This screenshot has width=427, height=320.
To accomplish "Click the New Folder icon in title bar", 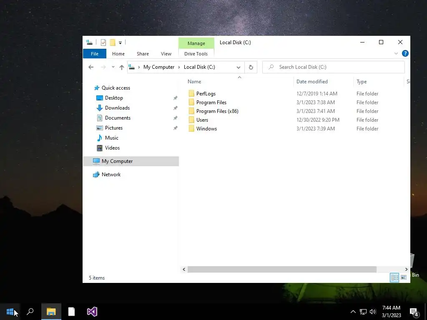I will pyautogui.click(x=113, y=42).
